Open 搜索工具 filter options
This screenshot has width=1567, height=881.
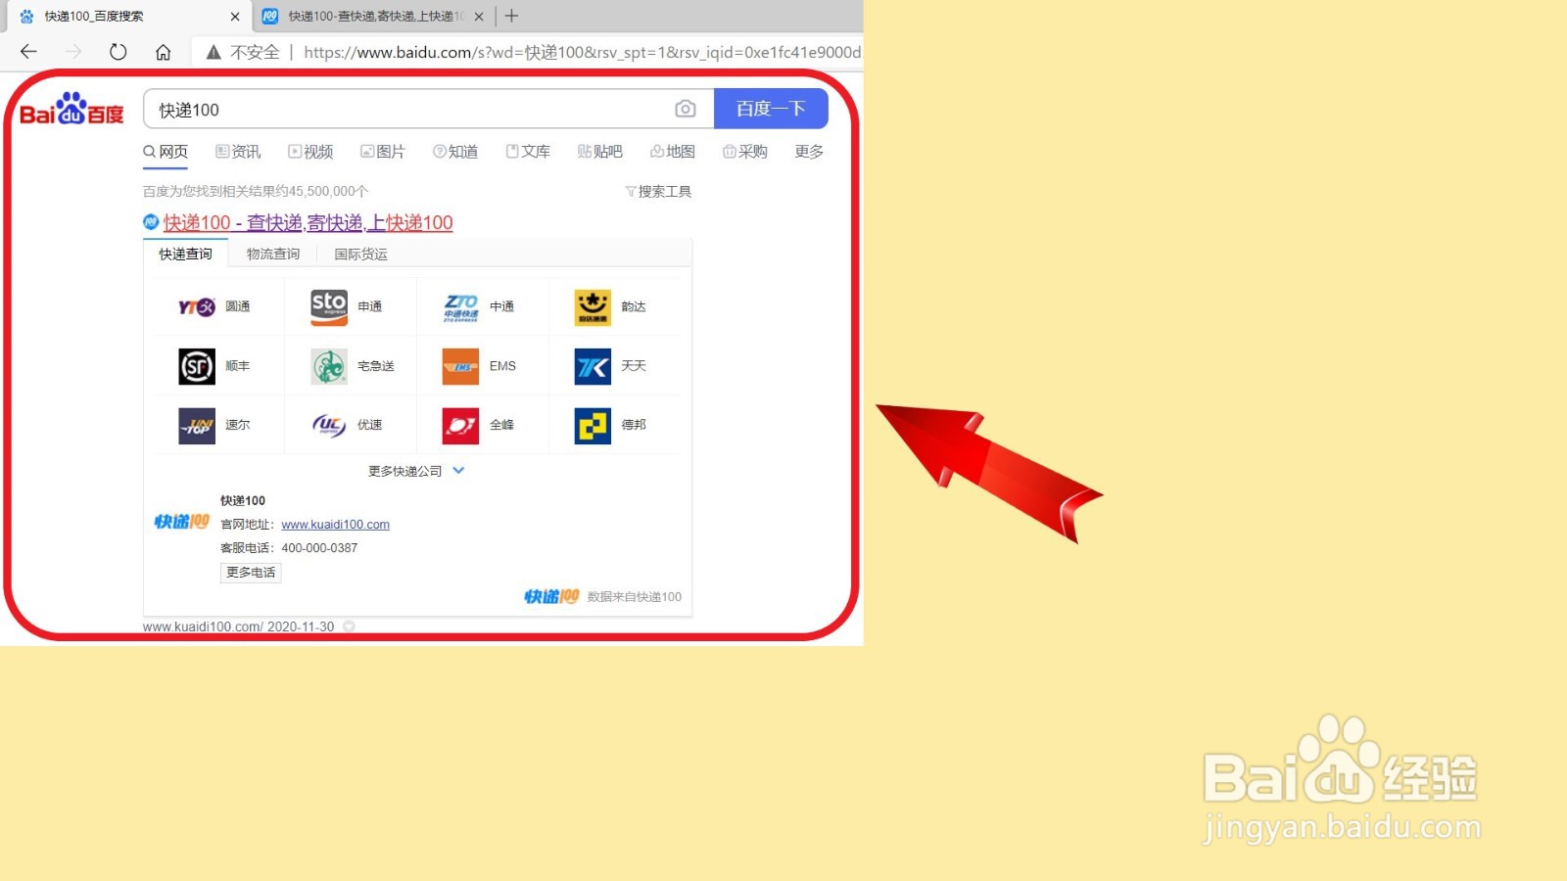point(658,192)
